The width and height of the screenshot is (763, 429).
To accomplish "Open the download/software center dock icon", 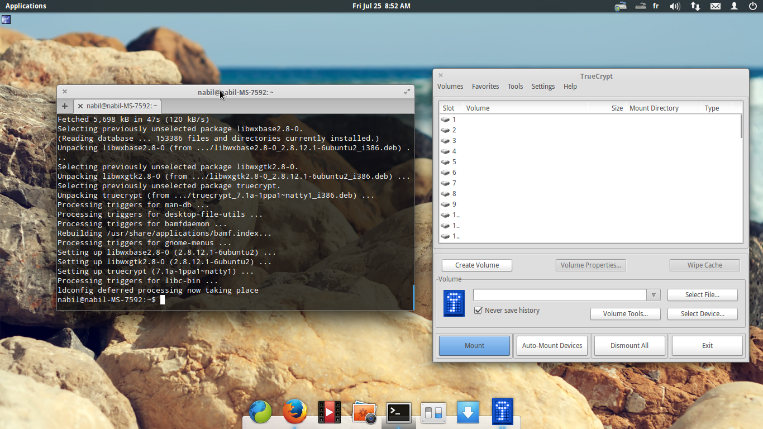I will 468,413.
